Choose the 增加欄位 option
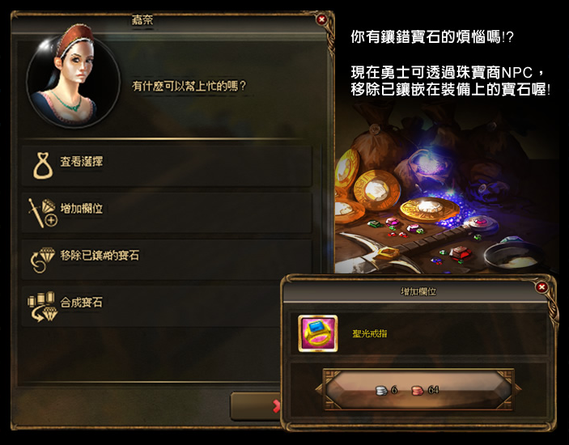The width and height of the screenshot is (569, 445). tap(167, 213)
